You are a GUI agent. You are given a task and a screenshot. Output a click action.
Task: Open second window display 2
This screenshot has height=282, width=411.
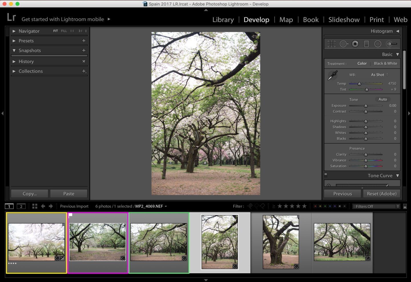click(21, 206)
